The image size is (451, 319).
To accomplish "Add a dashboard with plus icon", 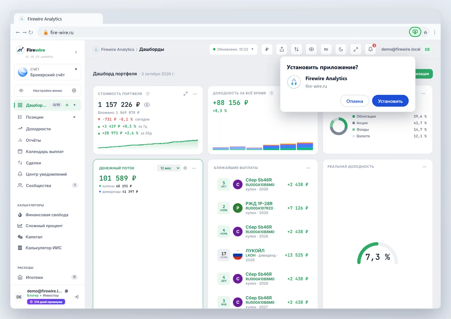I will [x=67, y=105].
